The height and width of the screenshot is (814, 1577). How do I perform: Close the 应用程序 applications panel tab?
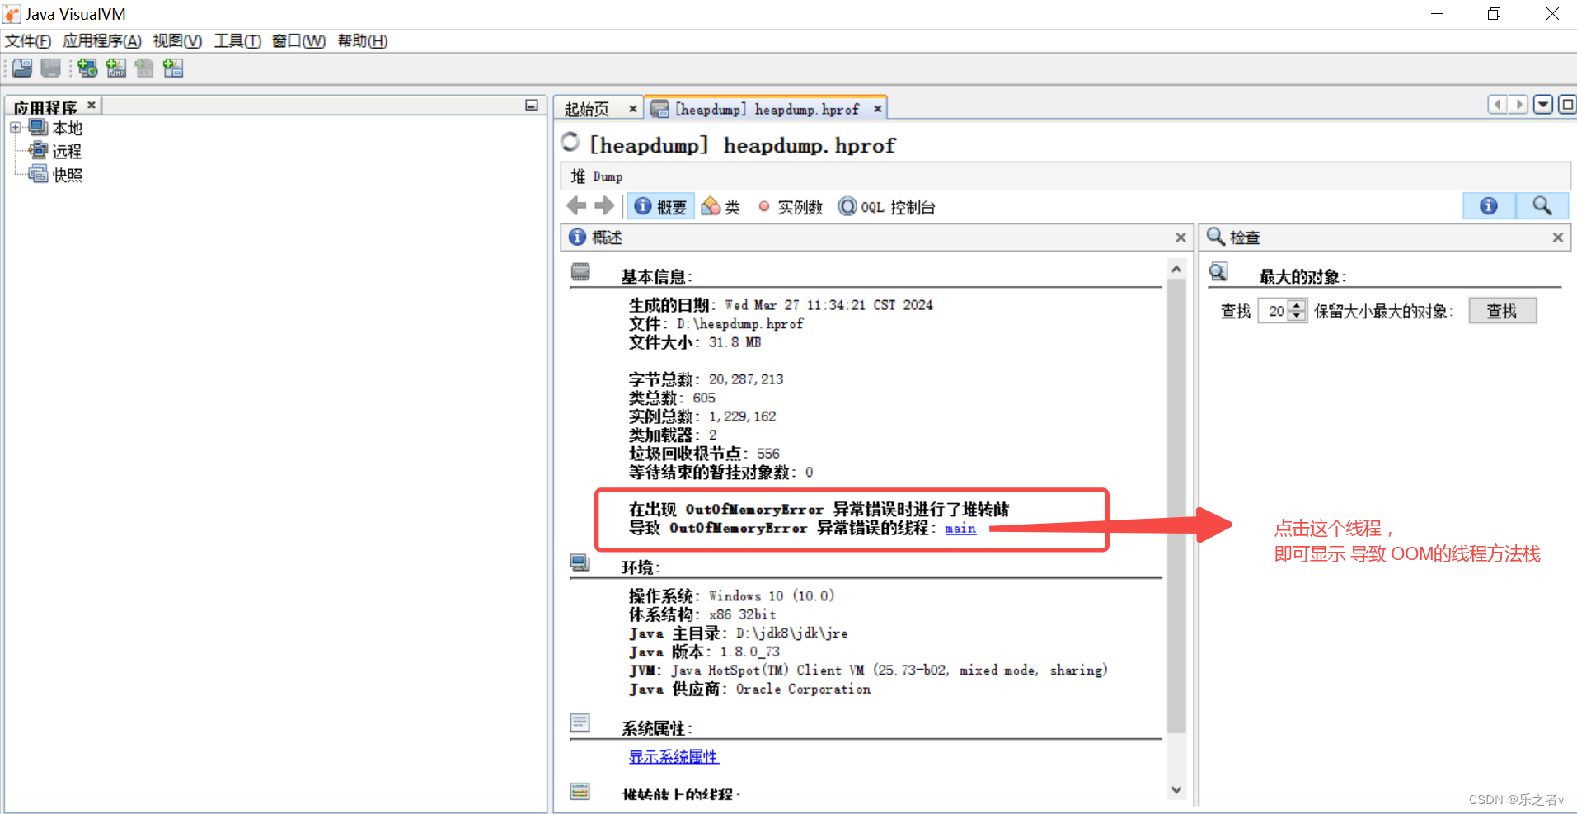(92, 105)
